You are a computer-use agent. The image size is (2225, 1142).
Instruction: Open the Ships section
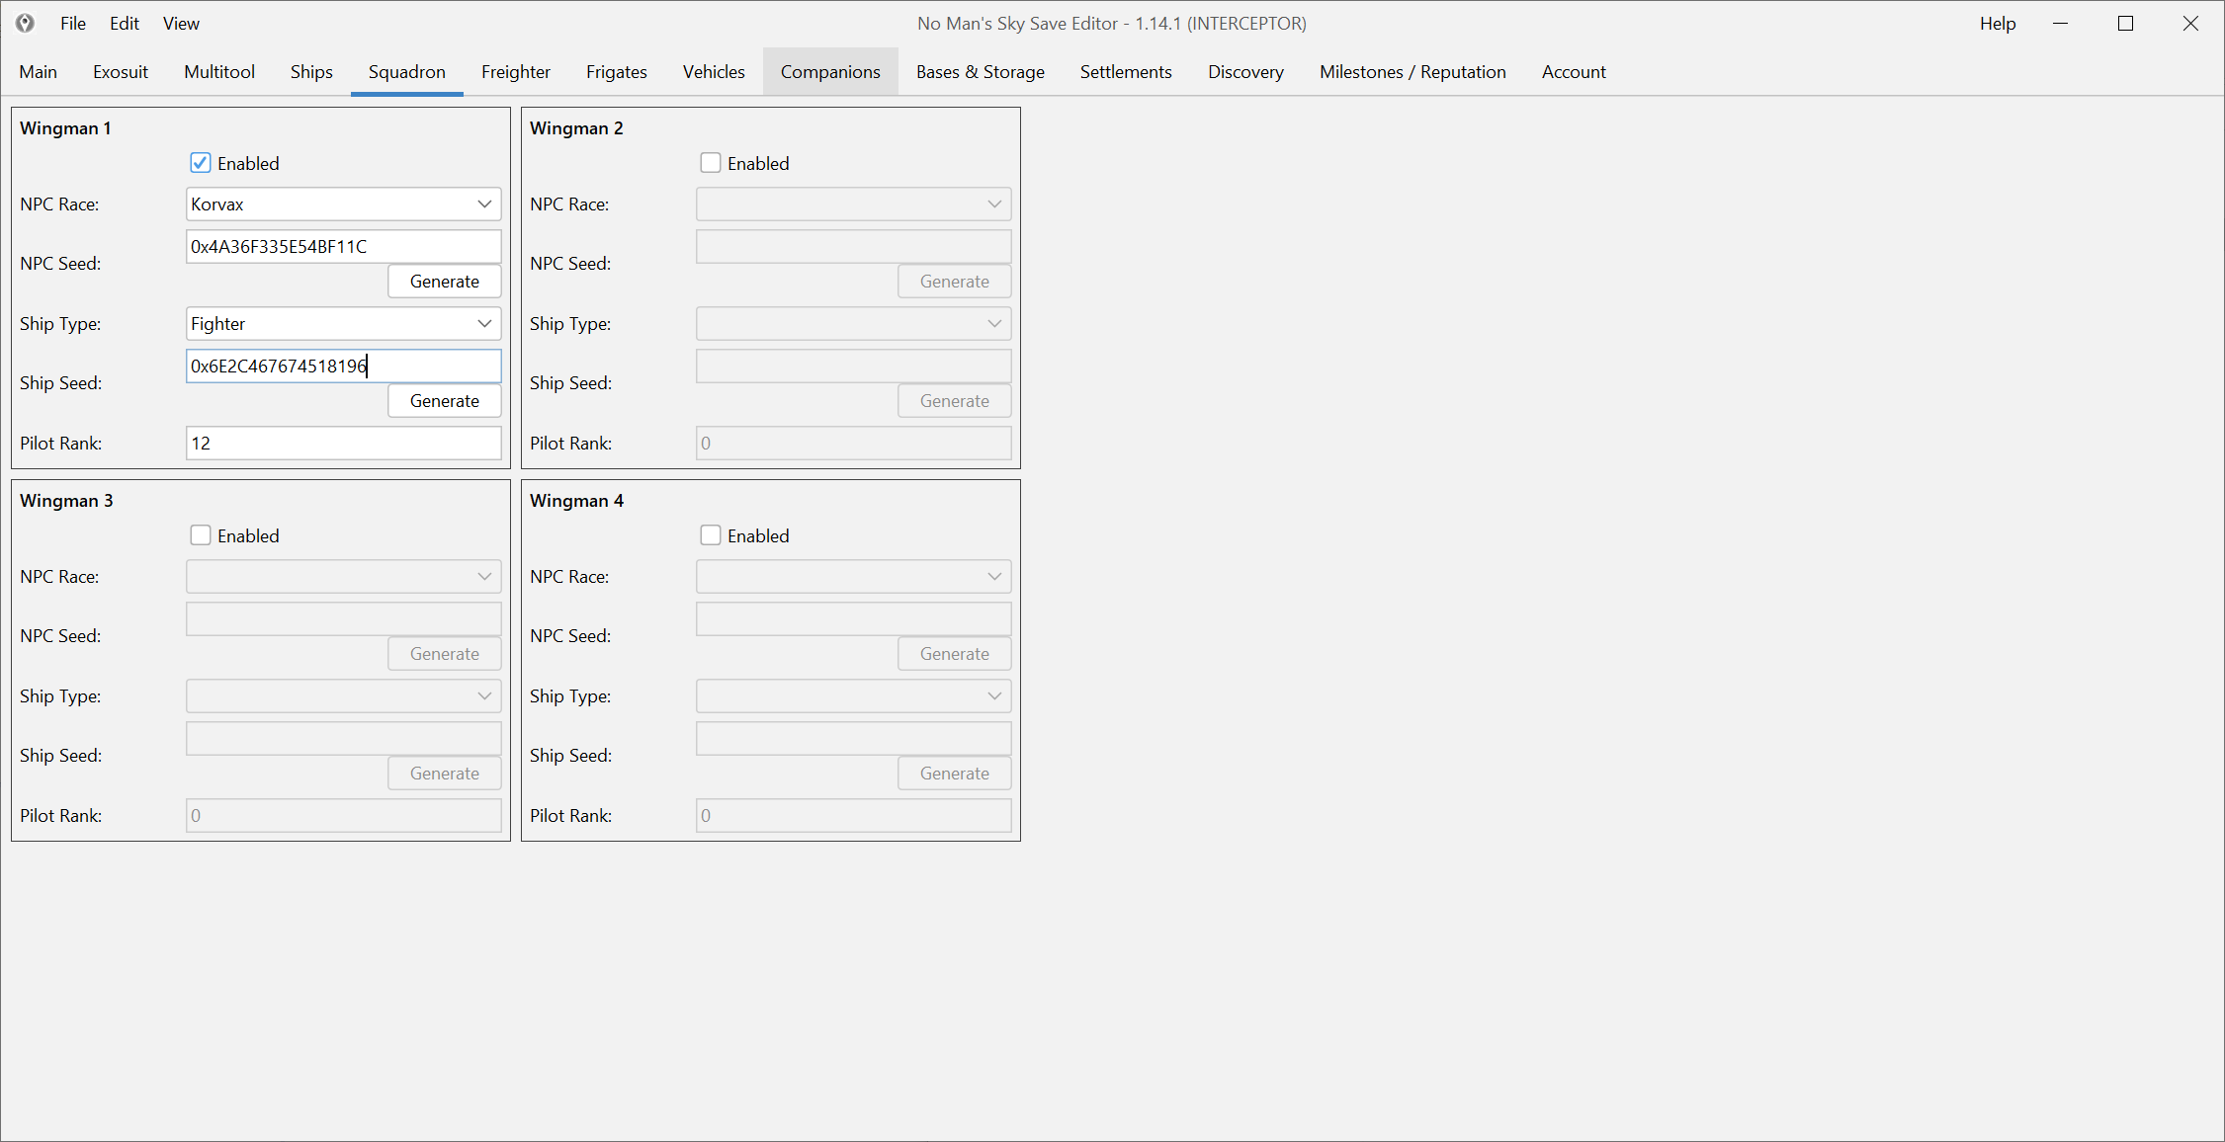[311, 71]
